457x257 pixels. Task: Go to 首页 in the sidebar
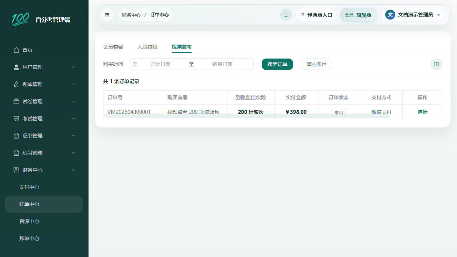tap(44, 50)
